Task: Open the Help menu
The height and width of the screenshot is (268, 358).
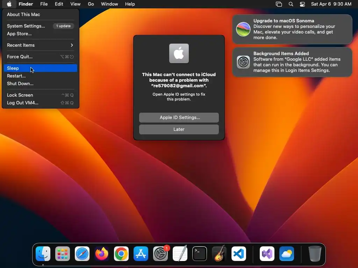Action: (130, 4)
